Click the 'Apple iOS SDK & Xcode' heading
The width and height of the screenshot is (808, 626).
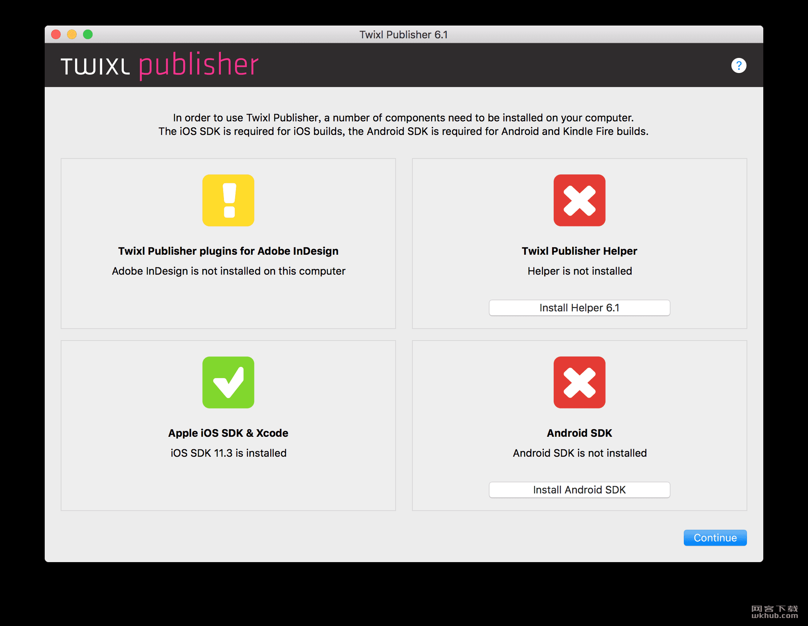point(228,433)
